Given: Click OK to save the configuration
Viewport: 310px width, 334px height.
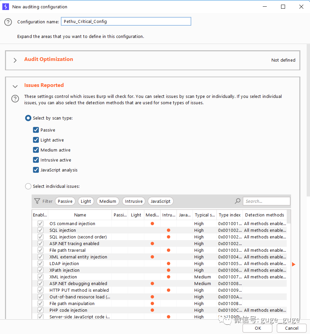Looking at the screenshot, I should tap(257, 328).
